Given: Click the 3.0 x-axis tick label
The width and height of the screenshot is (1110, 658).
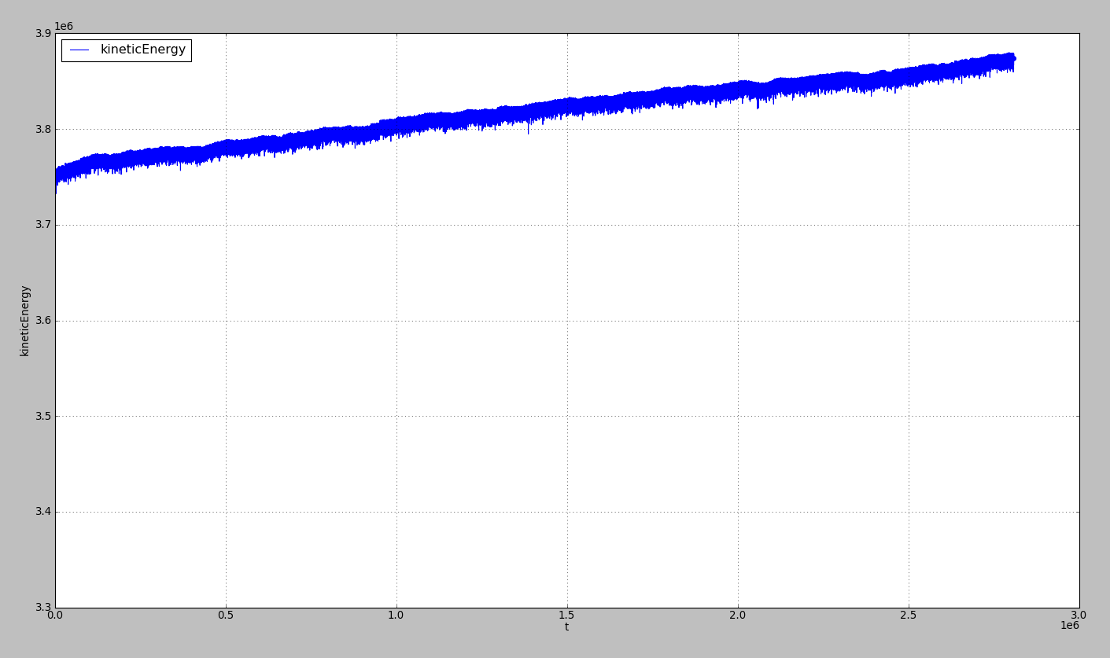Looking at the screenshot, I should tap(1079, 615).
